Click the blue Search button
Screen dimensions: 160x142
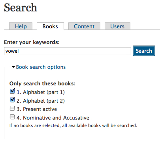point(144,51)
